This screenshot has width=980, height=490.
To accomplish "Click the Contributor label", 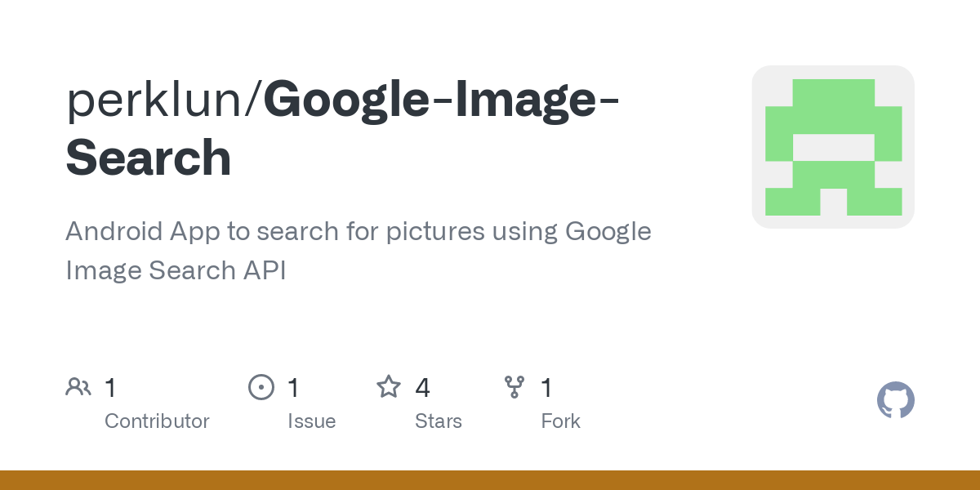I will point(157,421).
